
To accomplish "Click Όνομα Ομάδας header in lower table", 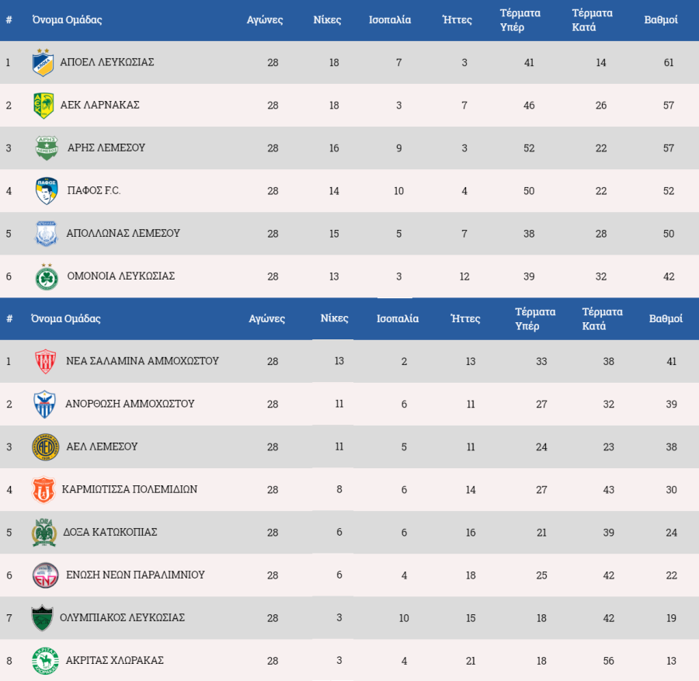I will pyautogui.click(x=65, y=318).
